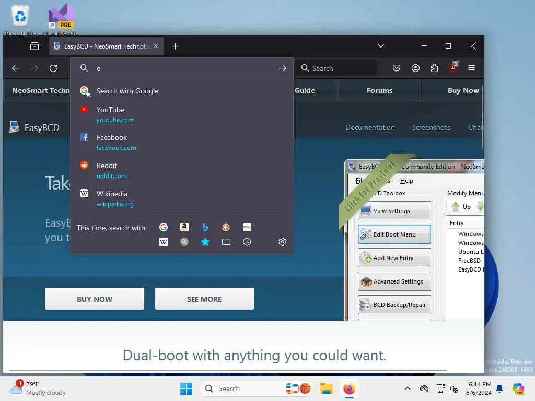Click the EasyBCD logo heading
This screenshot has width=535, height=401.
coord(34,127)
